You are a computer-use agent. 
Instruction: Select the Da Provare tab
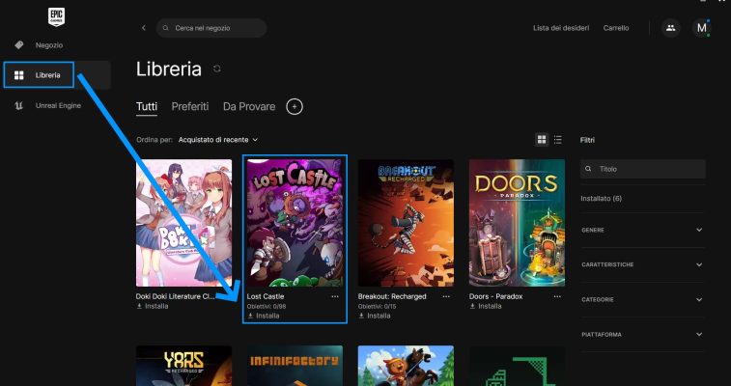coord(249,106)
